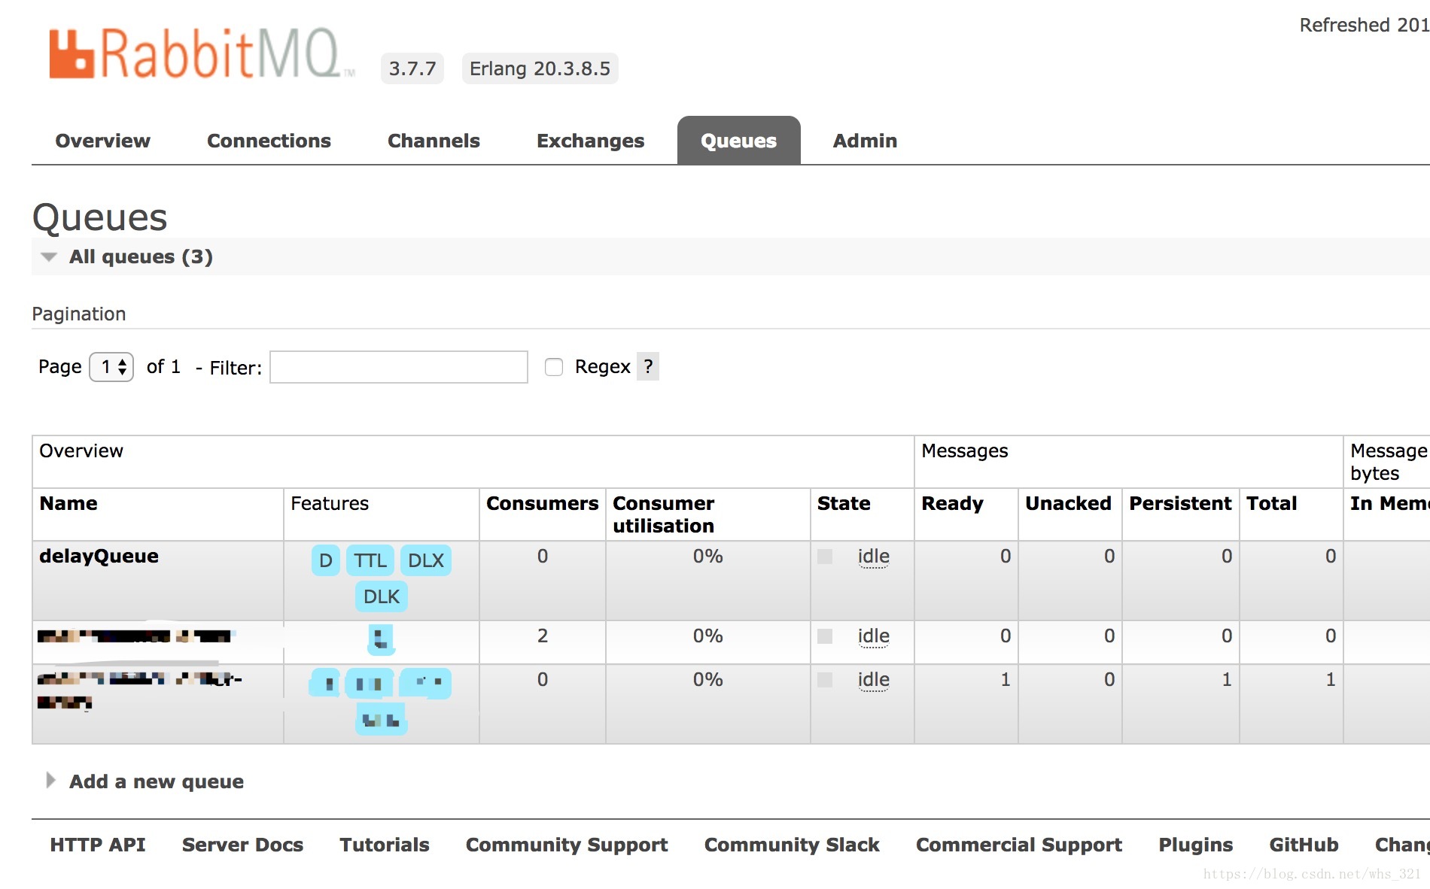Open the Regex help question mark

tap(648, 366)
